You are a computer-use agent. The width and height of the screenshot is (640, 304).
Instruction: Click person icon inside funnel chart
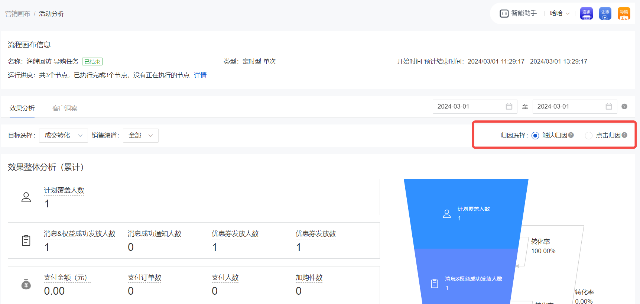click(x=447, y=214)
